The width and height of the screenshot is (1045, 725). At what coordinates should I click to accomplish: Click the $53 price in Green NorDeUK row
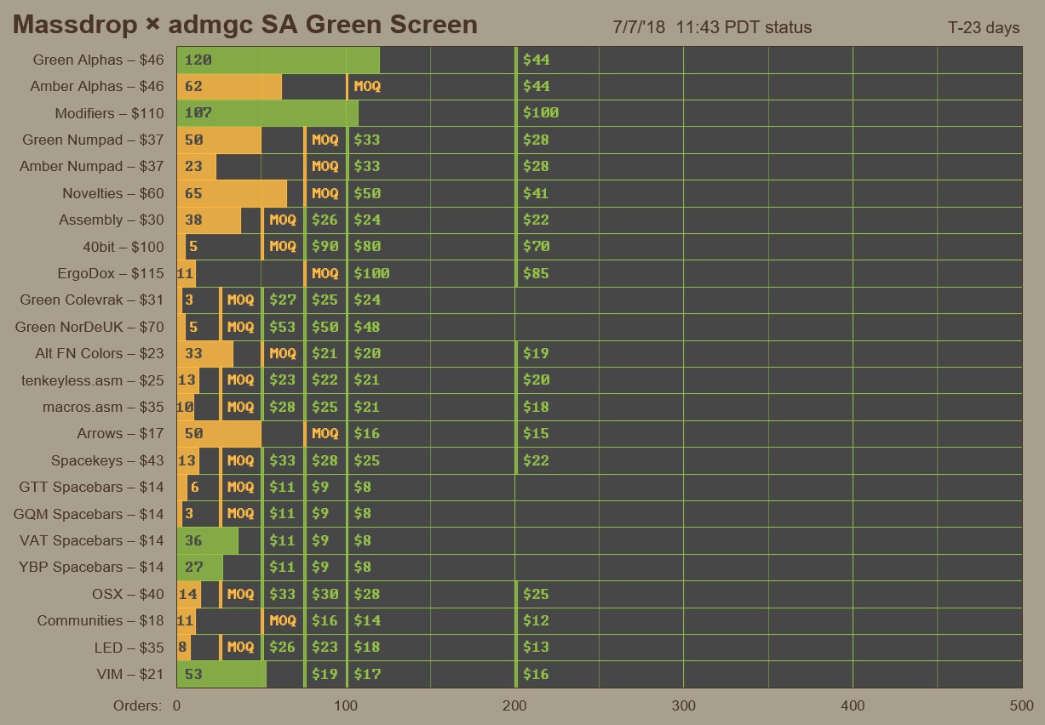282,327
